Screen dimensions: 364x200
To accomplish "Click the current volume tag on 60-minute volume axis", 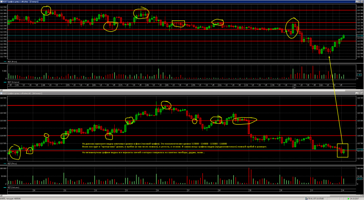I will pyautogui.click(x=359, y=179).
